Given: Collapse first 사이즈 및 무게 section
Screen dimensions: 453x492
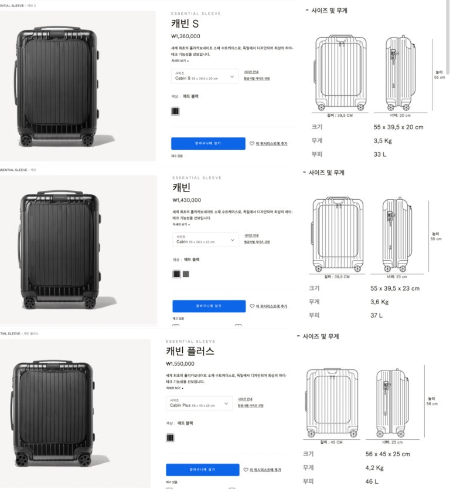Looking at the screenshot, I should tap(328, 11).
